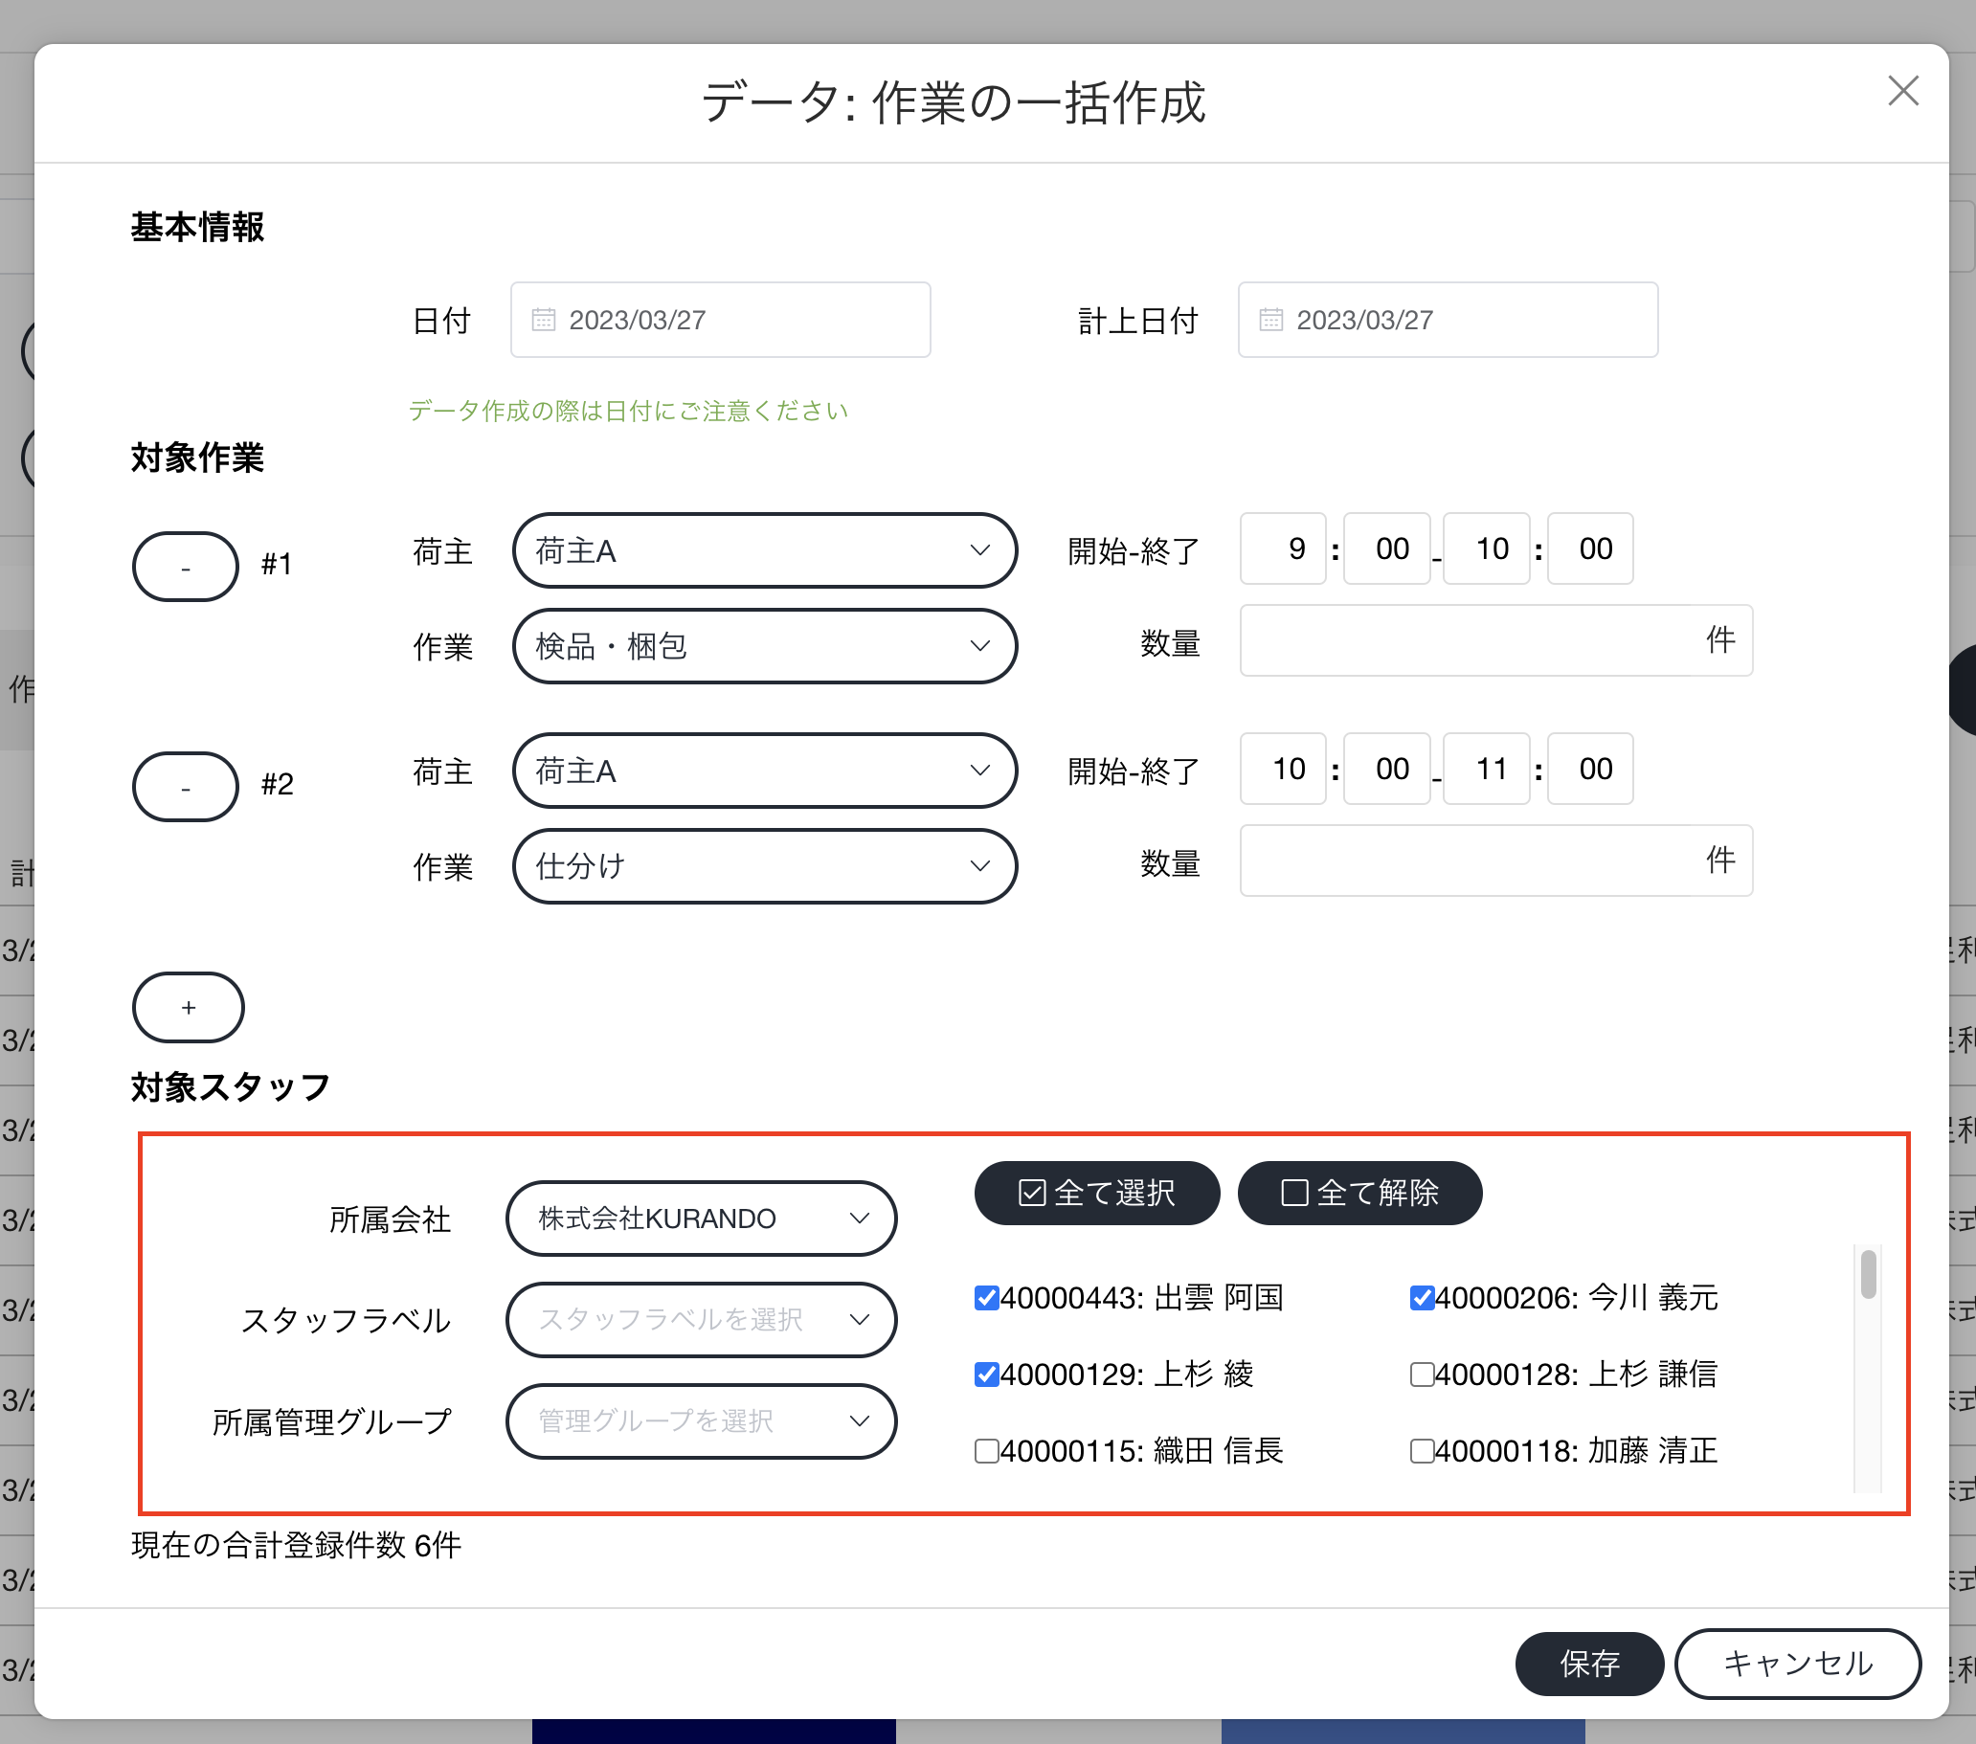Click start hour field showing 9 in row #1

tap(1283, 548)
